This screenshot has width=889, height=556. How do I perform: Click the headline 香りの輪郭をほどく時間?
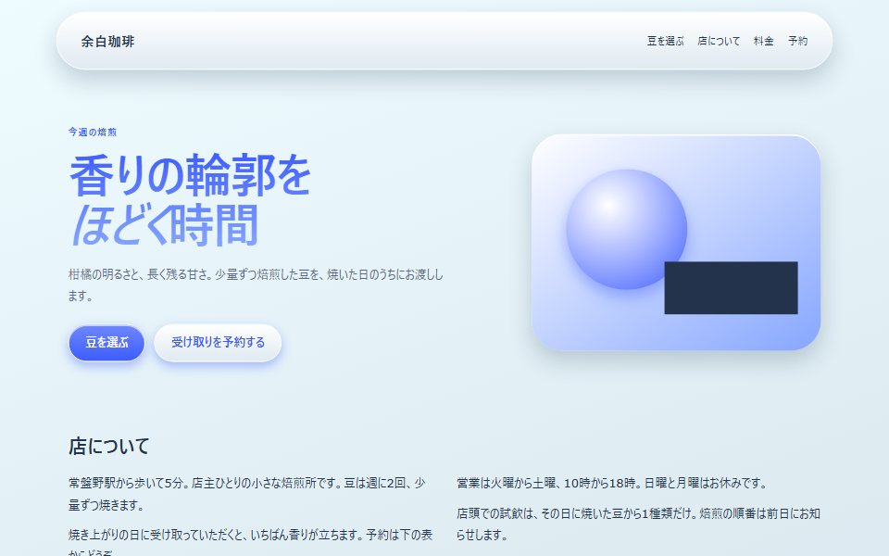click(190, 200)
